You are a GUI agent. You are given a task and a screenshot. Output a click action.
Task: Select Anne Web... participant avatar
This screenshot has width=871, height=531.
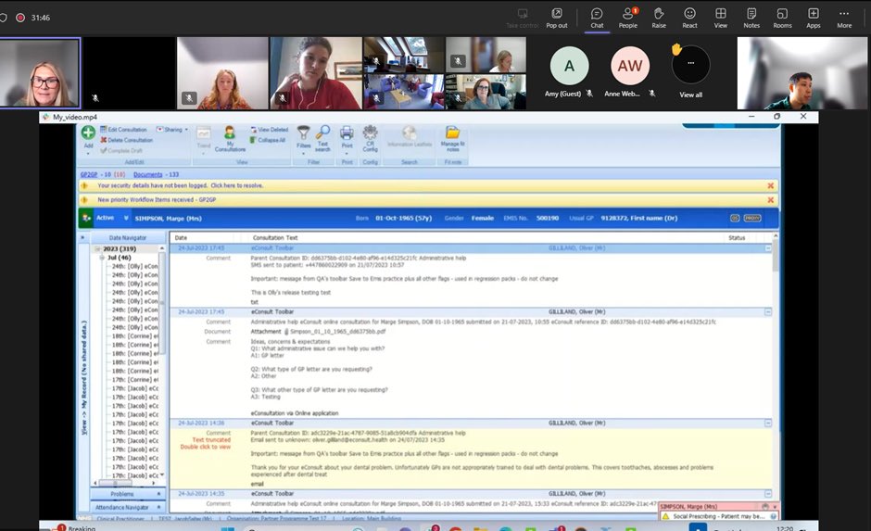(630, 66)
